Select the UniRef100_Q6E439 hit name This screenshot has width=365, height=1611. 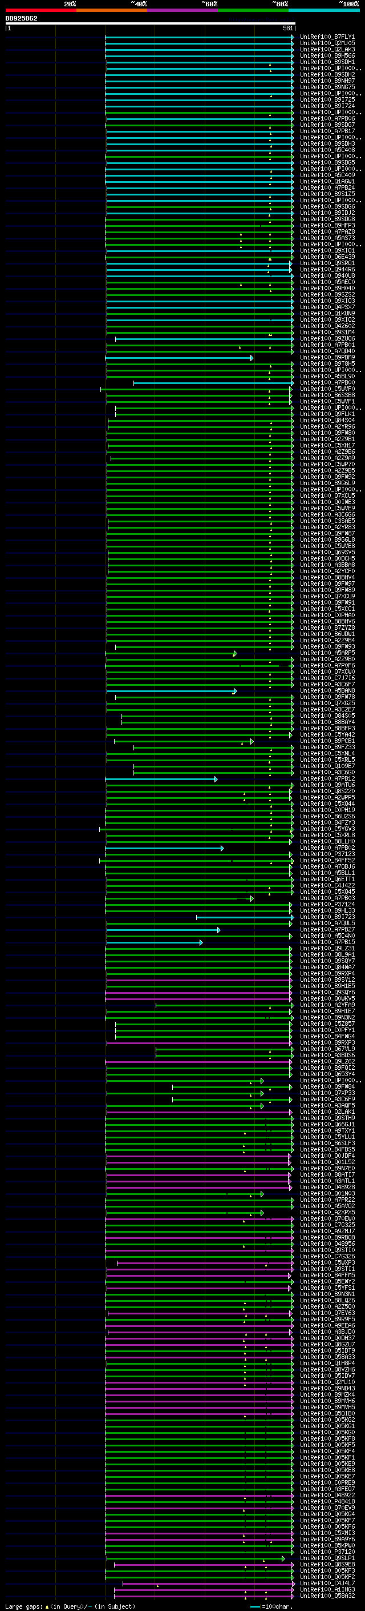click(327, 257)
